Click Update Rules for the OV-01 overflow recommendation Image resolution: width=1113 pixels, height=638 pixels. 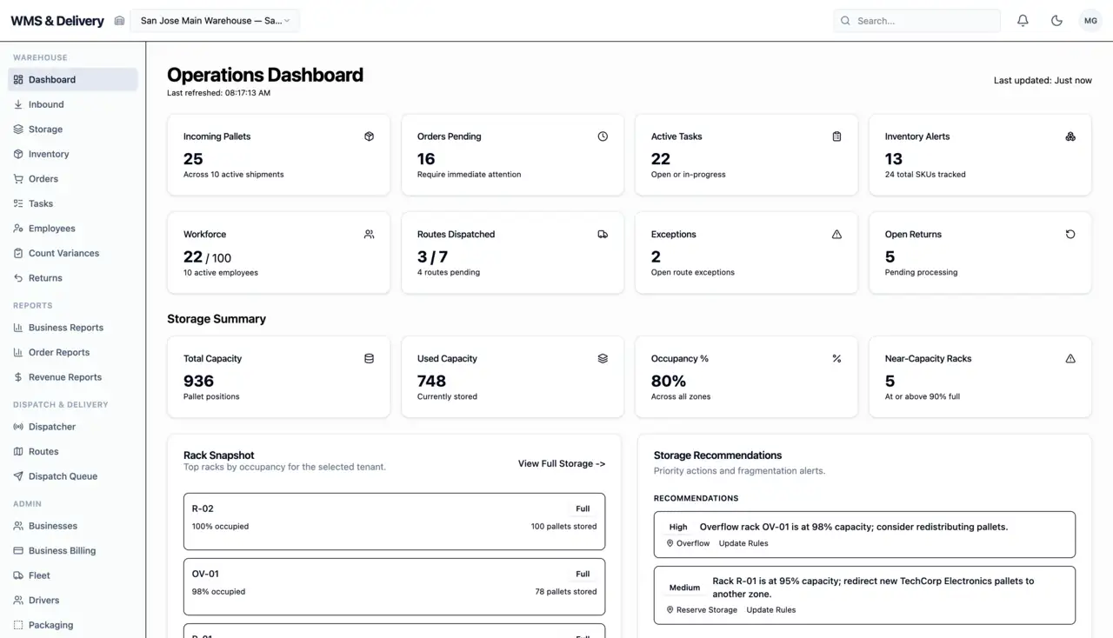[743, 543]
